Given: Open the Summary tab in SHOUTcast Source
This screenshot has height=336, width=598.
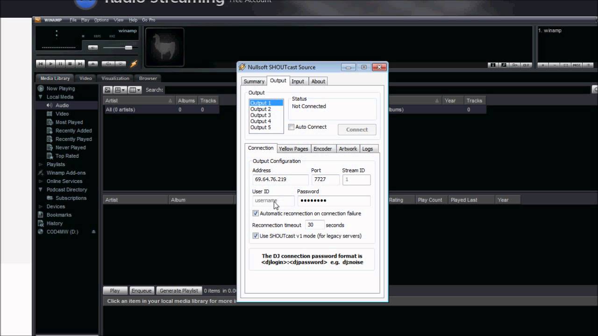Looking at the screenshot, I should coord(254,81).
